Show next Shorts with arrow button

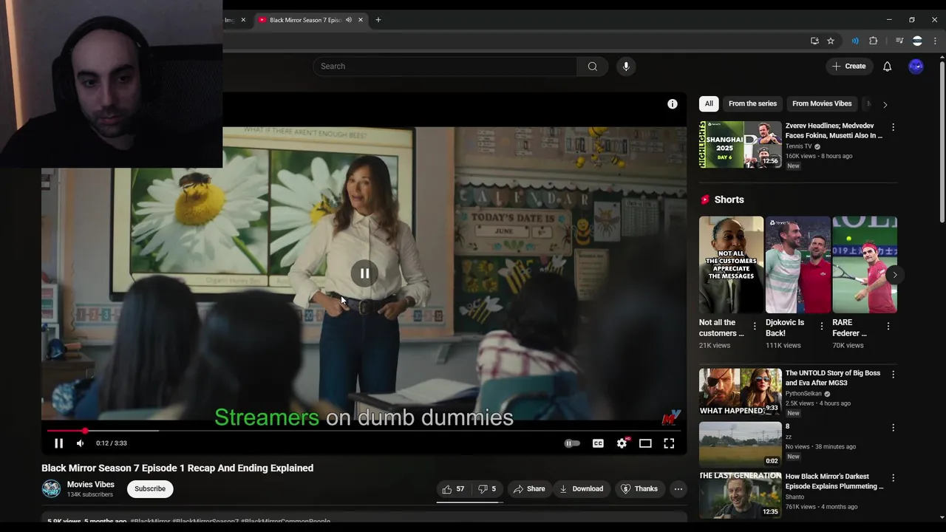[895, 275]
